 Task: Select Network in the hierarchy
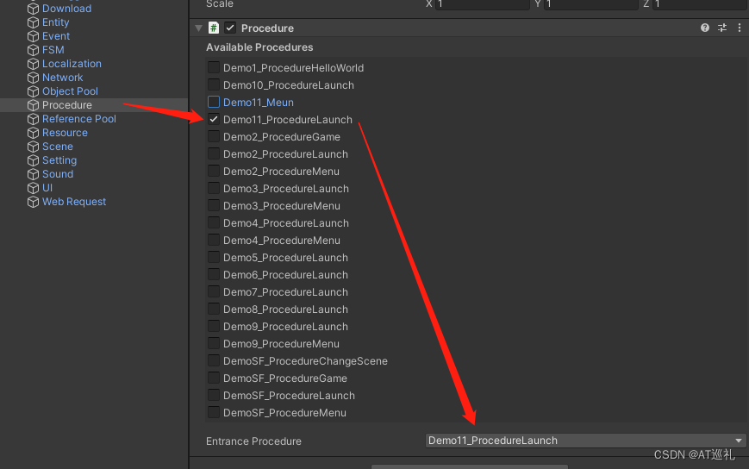[x=63, y=78]
